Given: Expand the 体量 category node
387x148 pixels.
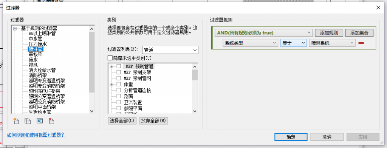Looking at the screenshot, I should pos(111,84).
